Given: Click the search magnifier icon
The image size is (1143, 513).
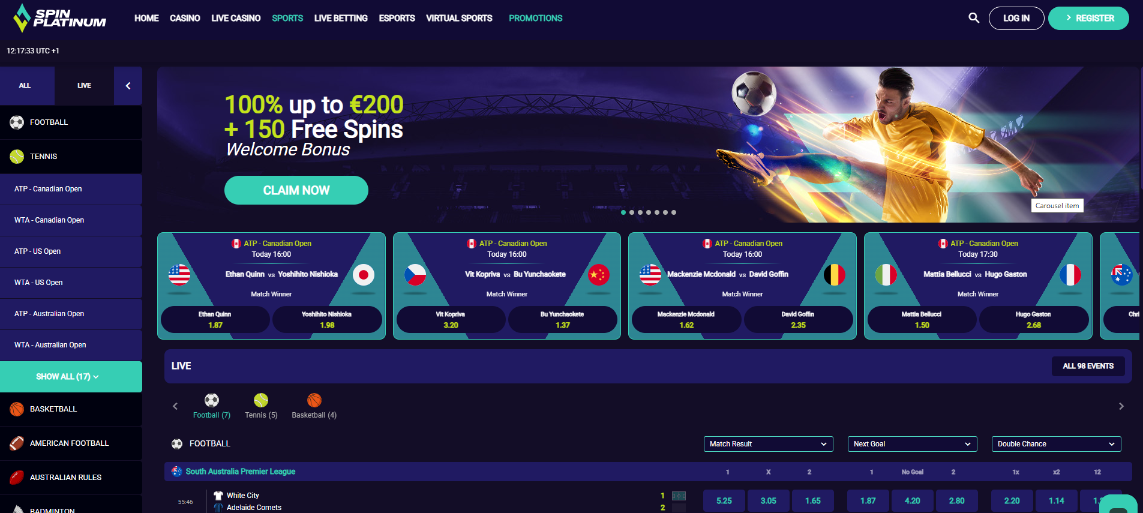Looking at the screenshot, I should pyautogui.click(x=974, y=18).
